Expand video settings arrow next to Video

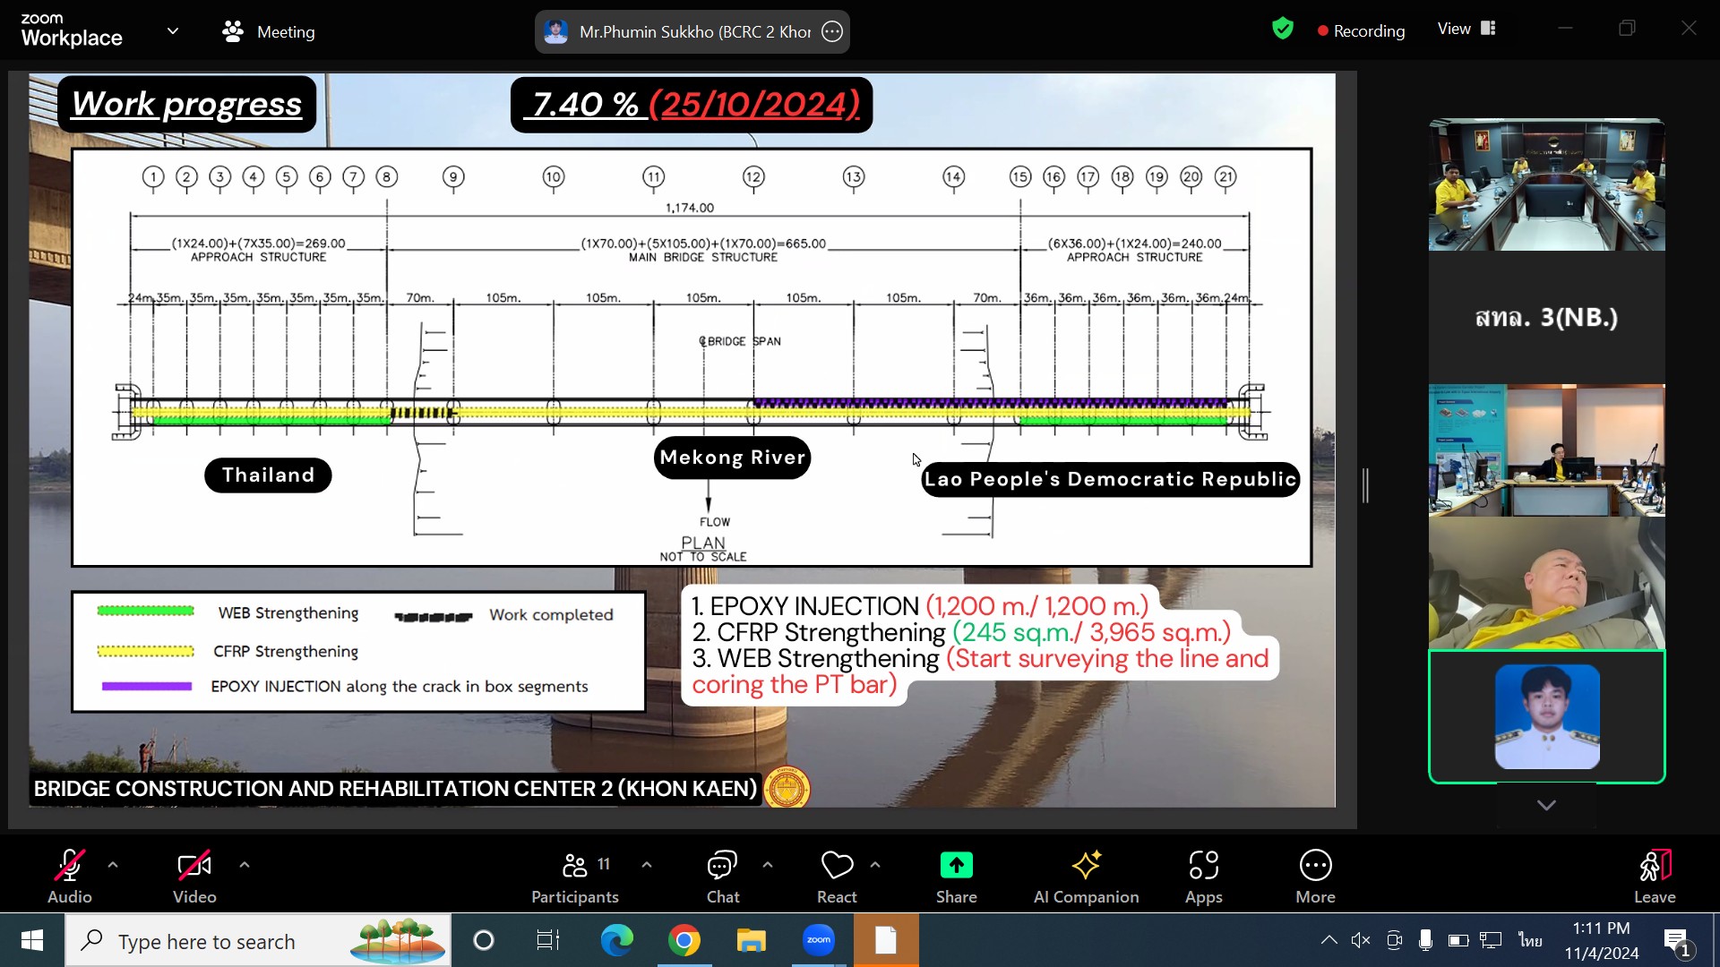coord(245,865)
